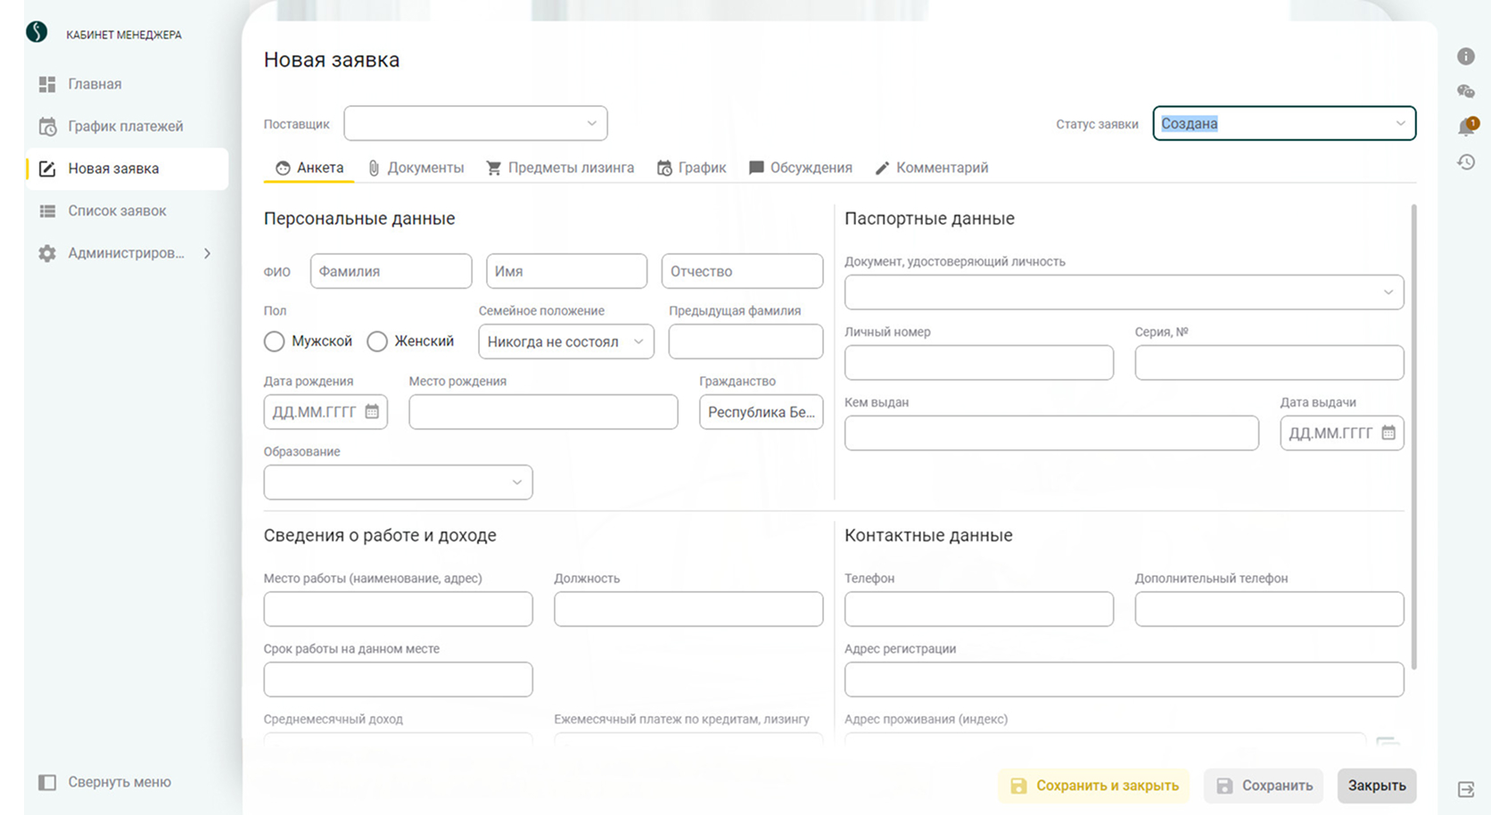
Task: Switch to the Документы tab
Action: (416, 168)
